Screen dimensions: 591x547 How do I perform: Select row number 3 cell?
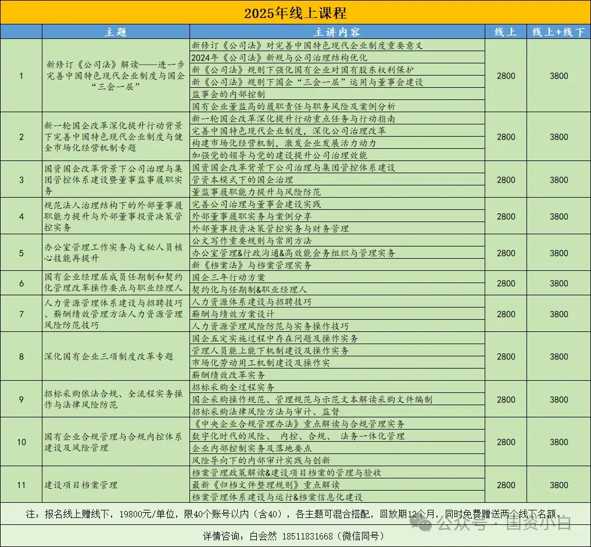[x=21, y=180]
